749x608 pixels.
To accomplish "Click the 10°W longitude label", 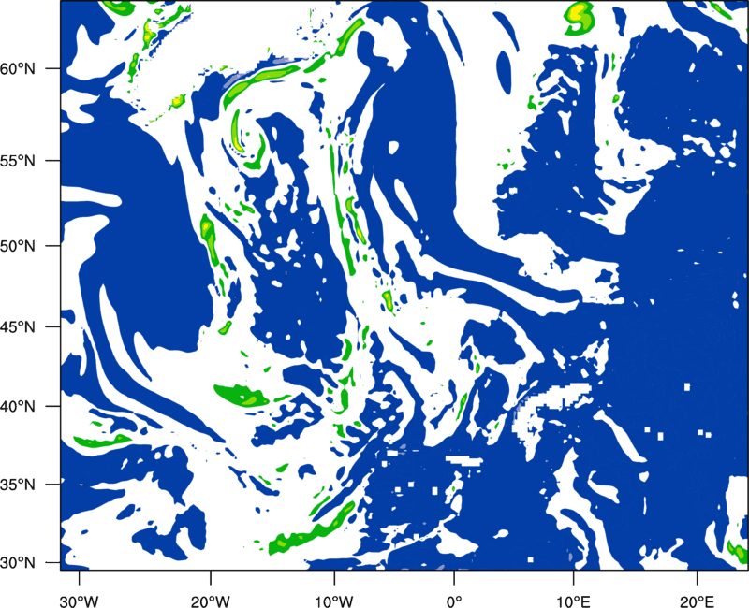I will (333, 601).
